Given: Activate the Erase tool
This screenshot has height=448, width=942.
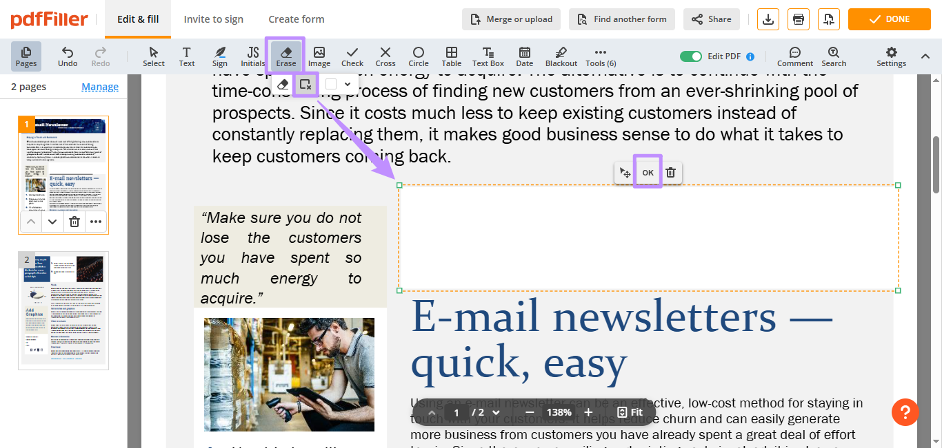Looking at the screenshot, I should [286, 56].
